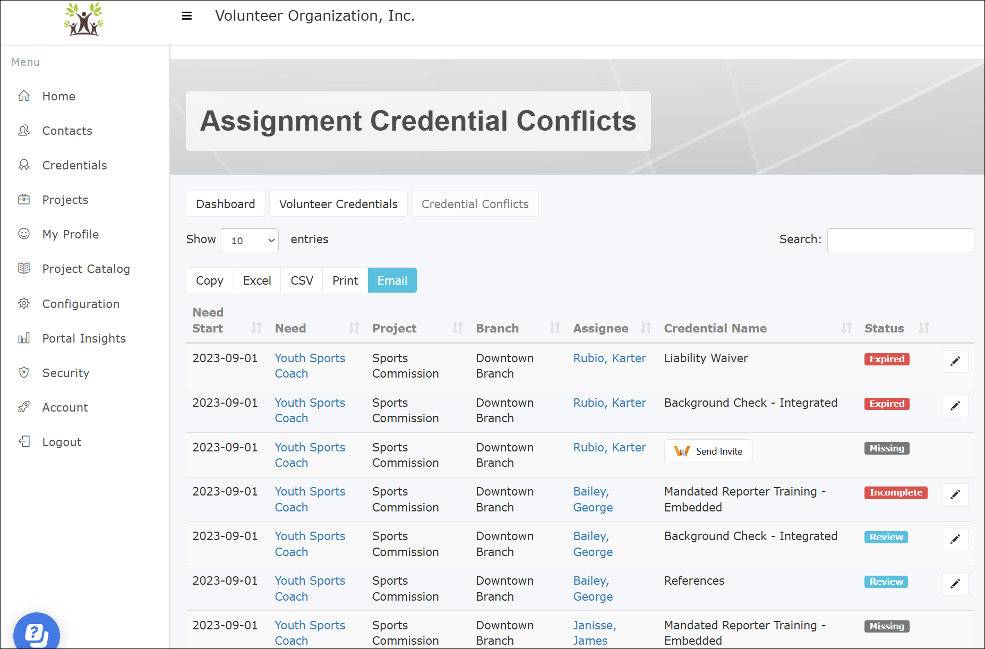Screen dimensions: 985x649
Task: Open Janisse, James assignee link
Action: tap(595, 633)
